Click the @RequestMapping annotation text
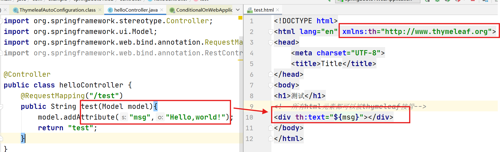This screenshot has height=152, width=500. 53,96
